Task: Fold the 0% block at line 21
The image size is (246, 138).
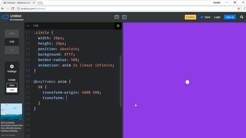Action: [x=32, y=87]
